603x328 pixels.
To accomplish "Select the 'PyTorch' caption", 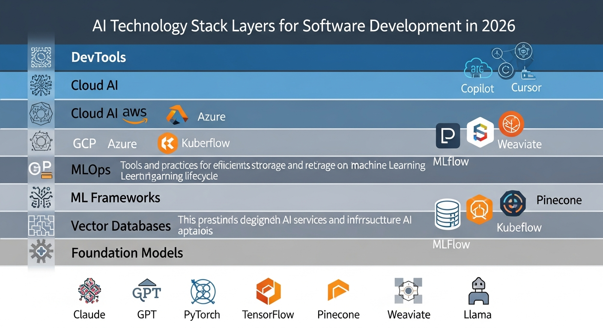I will (202, 315).
